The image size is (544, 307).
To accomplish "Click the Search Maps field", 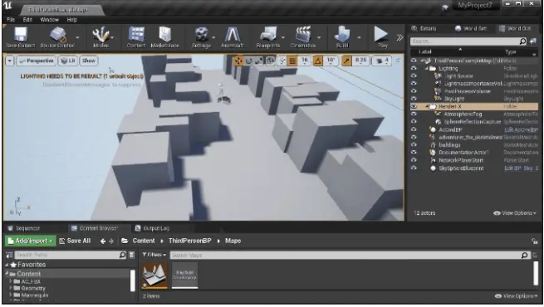I will pos(350,256).
